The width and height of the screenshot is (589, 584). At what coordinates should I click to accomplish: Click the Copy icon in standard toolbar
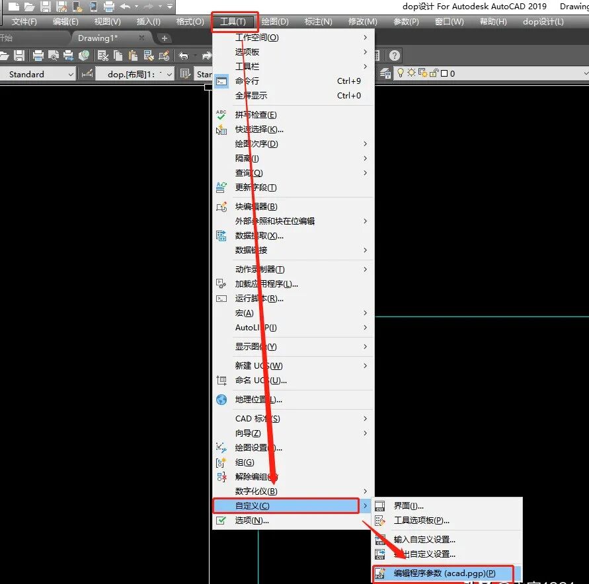pyautogui.click(x=118, y=55)
